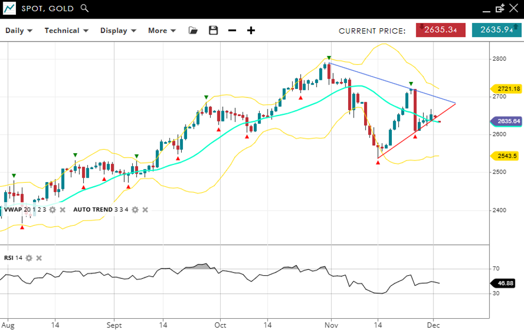This screenshot has width=524, height=330.
Task: Pop out the chart window
Action: pos(499,9)
